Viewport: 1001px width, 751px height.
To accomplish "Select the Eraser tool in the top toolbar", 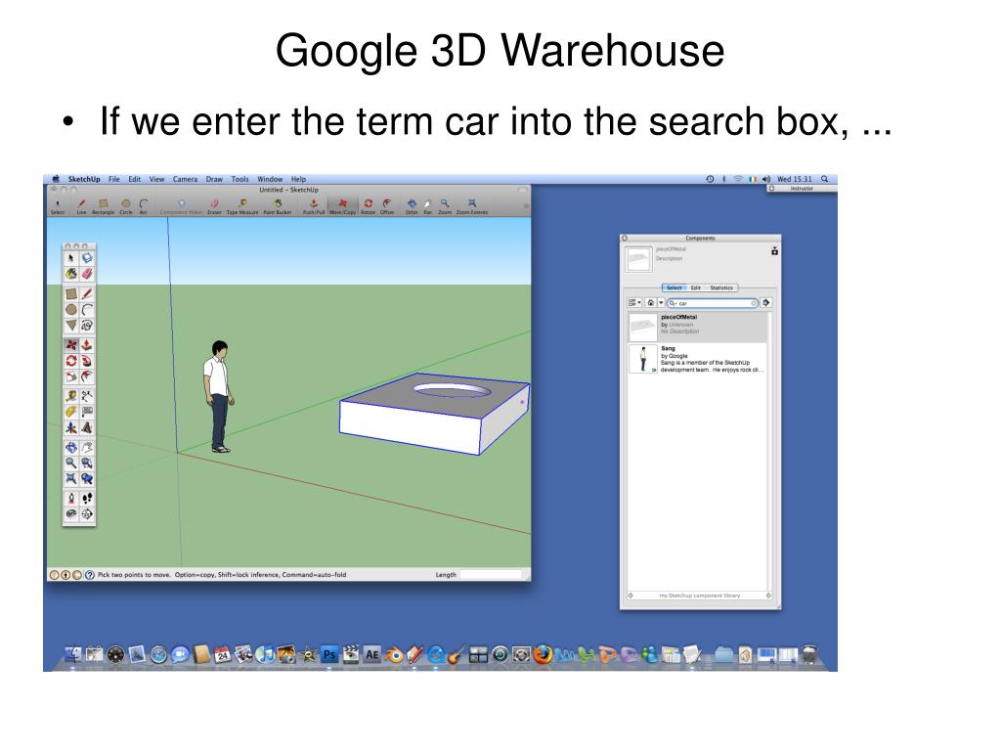I will click(x=214, y=206).
